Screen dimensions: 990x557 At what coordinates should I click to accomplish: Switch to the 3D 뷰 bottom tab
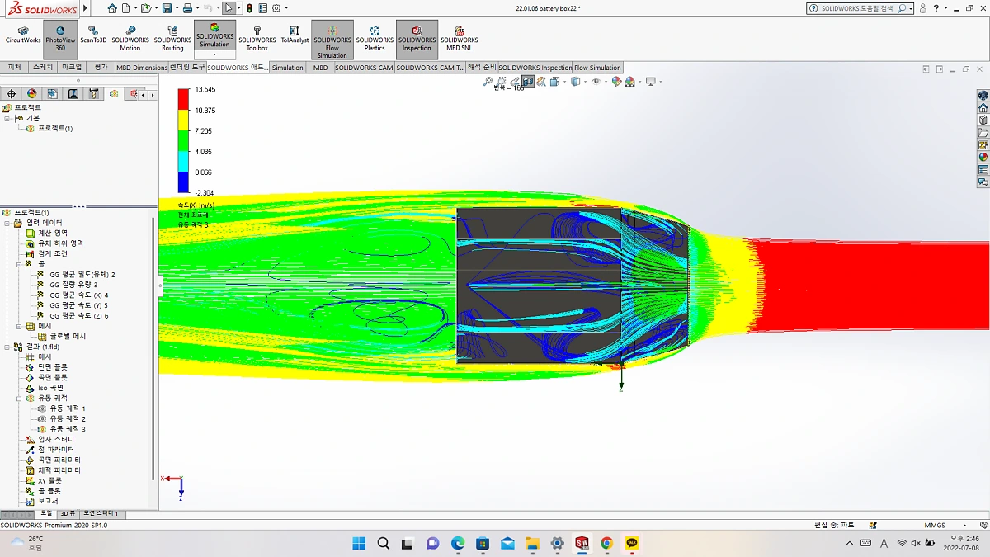[x=68, y=513]
